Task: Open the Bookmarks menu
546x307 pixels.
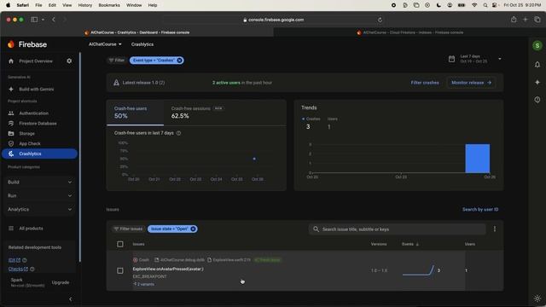Action: coord(109,5)
